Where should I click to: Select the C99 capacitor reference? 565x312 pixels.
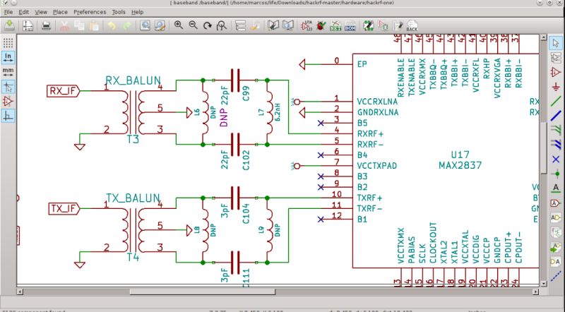pos(246,93)
